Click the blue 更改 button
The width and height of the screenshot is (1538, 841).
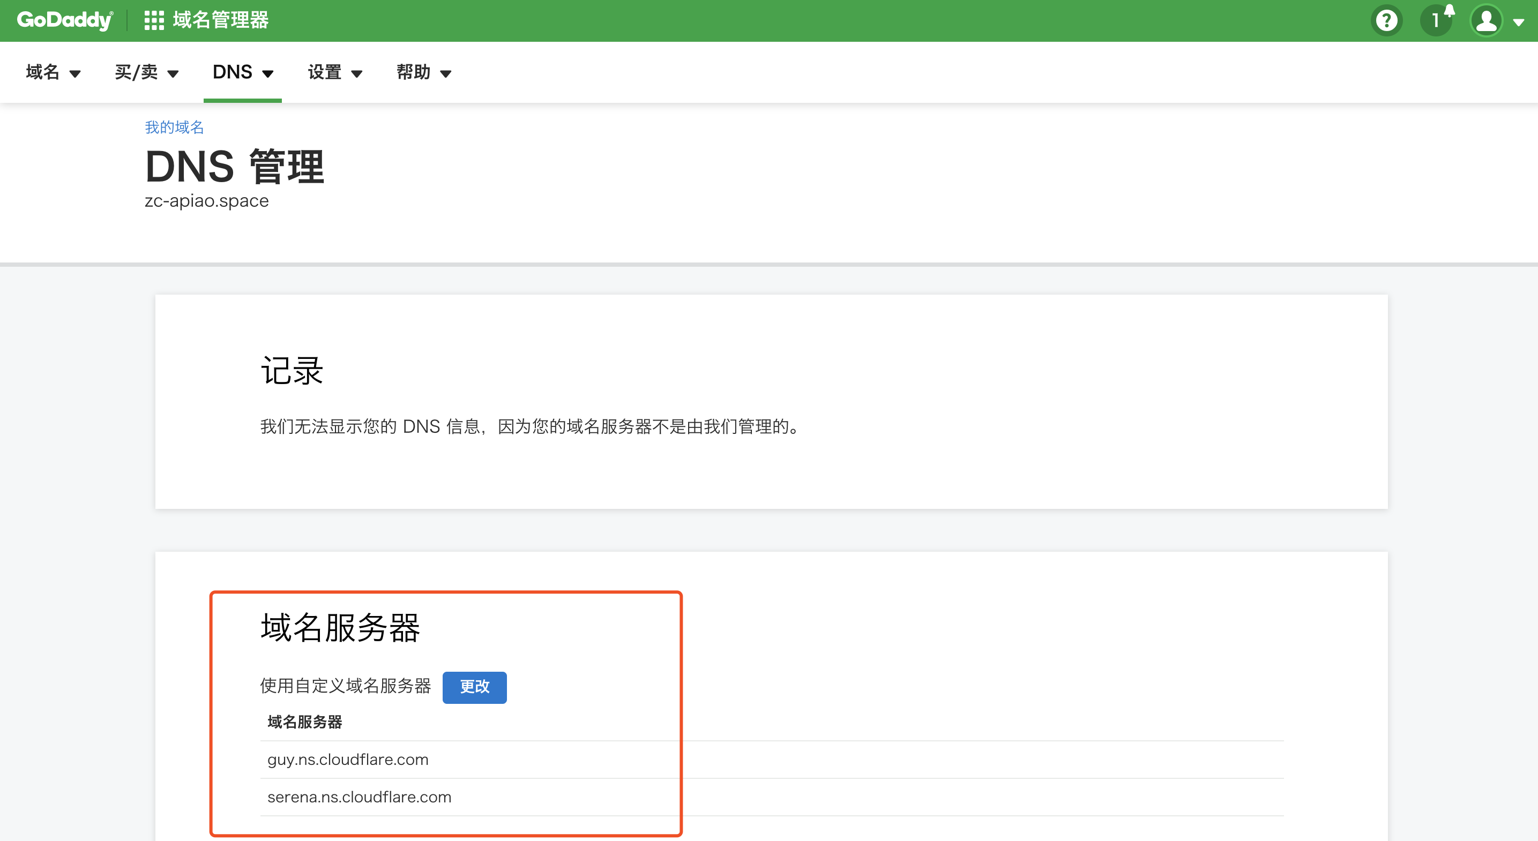point(475,687)
